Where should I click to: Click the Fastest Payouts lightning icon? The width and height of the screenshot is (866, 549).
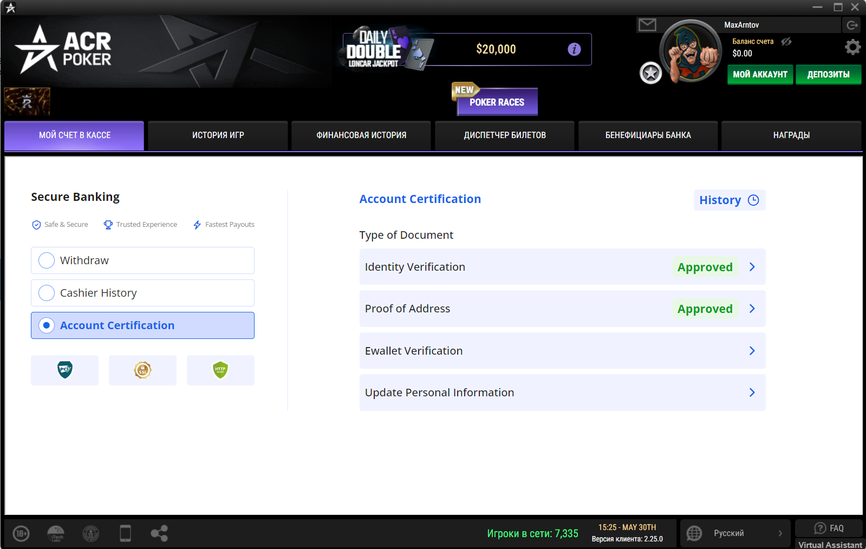(x=197, y=225)
